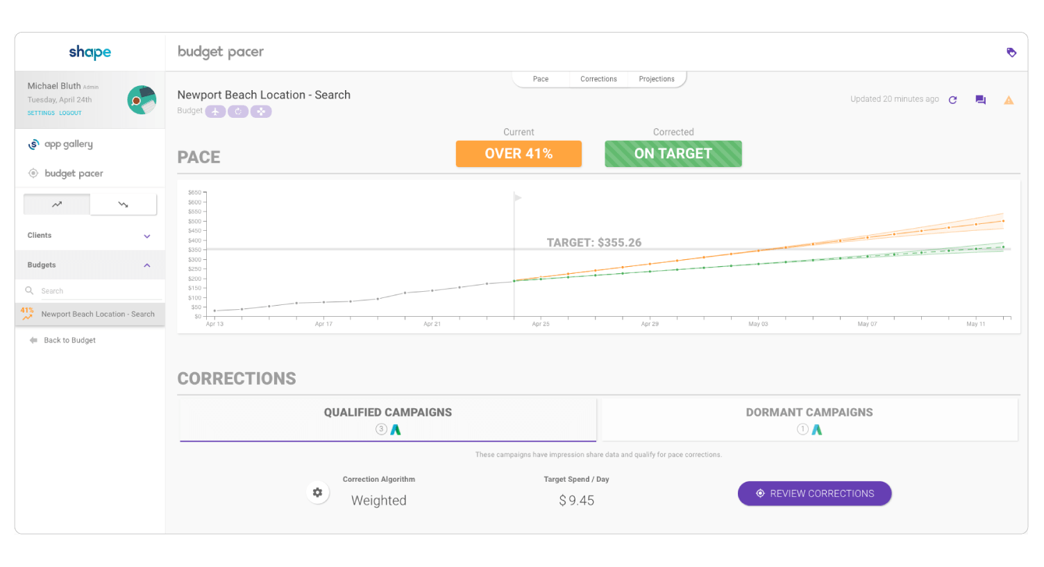Viewport: 1044px width, 567px height.
Task: Open the data refresh icon near Updated timestamp
Action: 953,99
